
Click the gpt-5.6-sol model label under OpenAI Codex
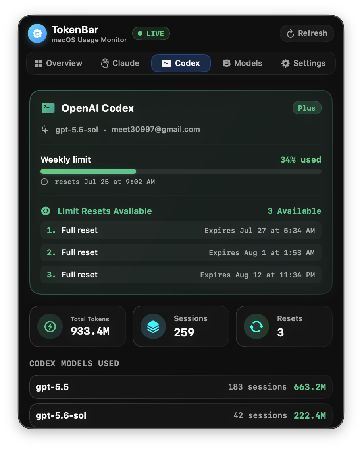click(77, 130)
